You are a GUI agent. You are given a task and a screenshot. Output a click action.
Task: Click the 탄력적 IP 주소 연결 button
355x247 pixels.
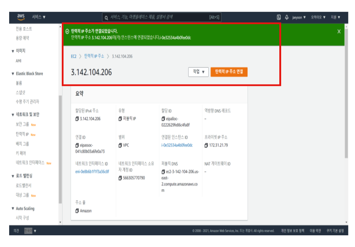229,72
